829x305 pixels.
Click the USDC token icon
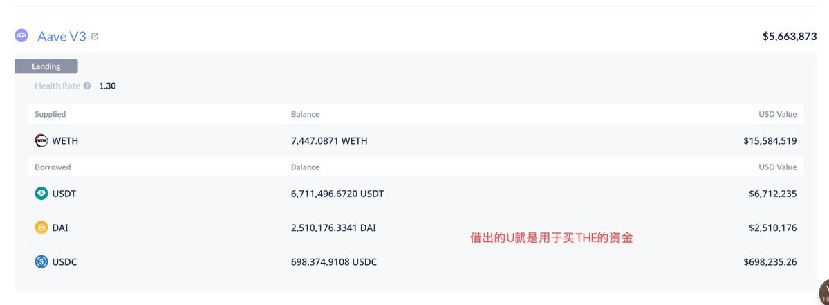(41, 261)
